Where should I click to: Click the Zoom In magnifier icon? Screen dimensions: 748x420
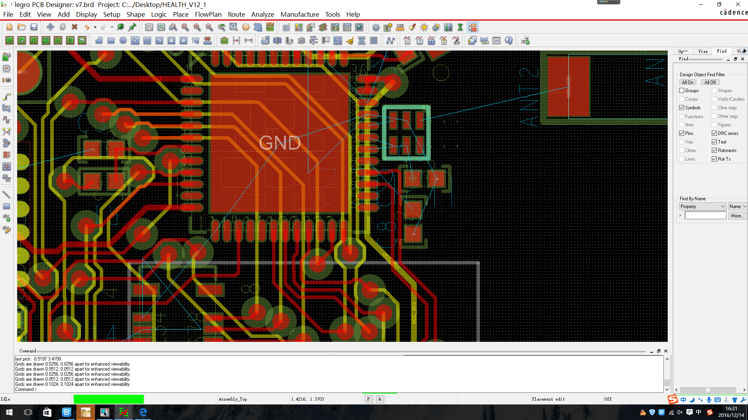pos(197,27)
